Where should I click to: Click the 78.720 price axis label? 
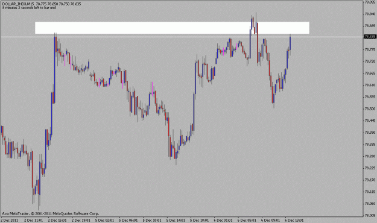pyautogui.click(x=370, y=61)
